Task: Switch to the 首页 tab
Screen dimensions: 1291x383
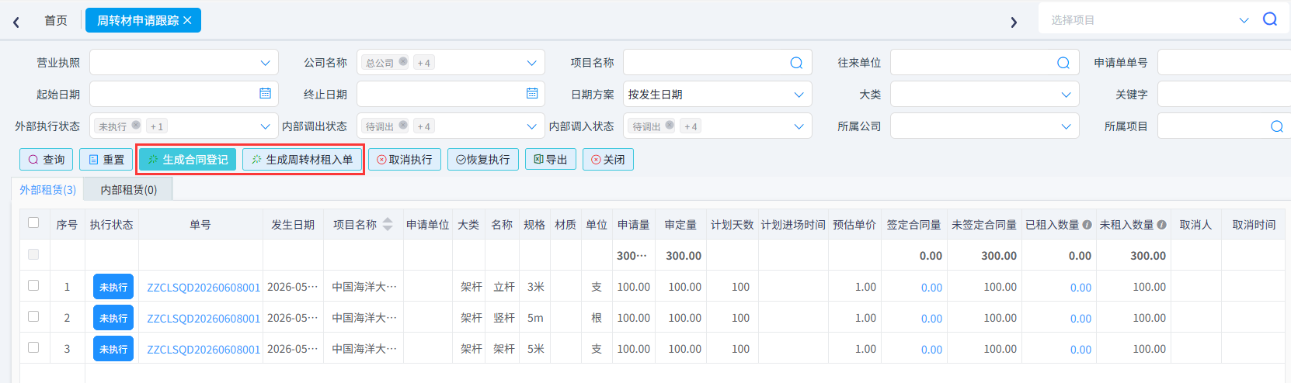Action: tap(56, 20)
